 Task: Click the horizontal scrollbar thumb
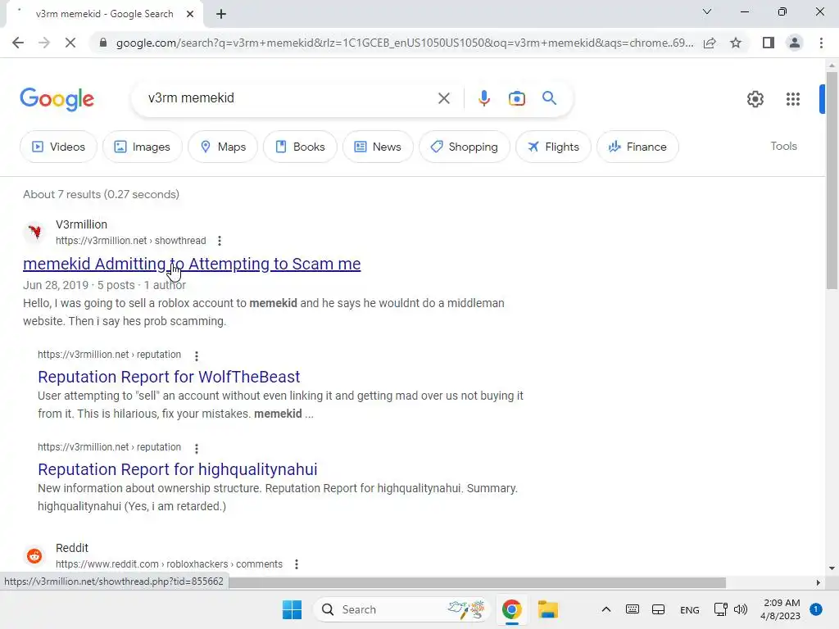tap(478, 582)
